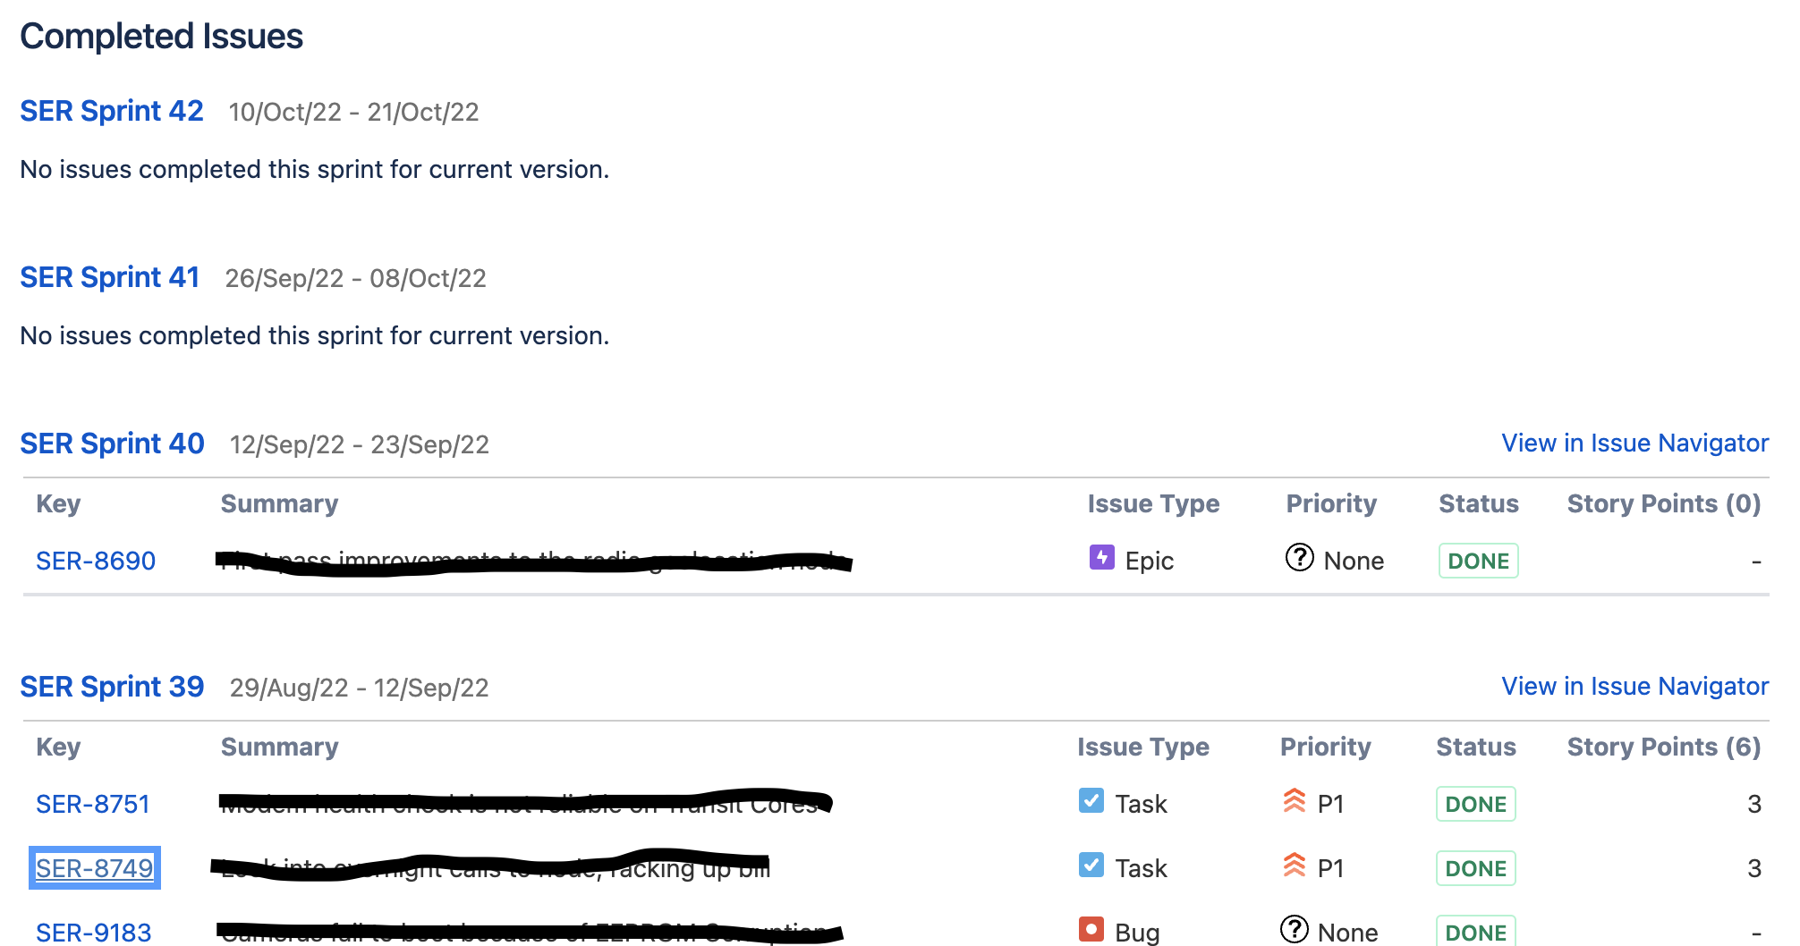View Sprint 40 in Issue Navigator
Viewport: 1800px width, 946px height.
[x=1634, y=443]
